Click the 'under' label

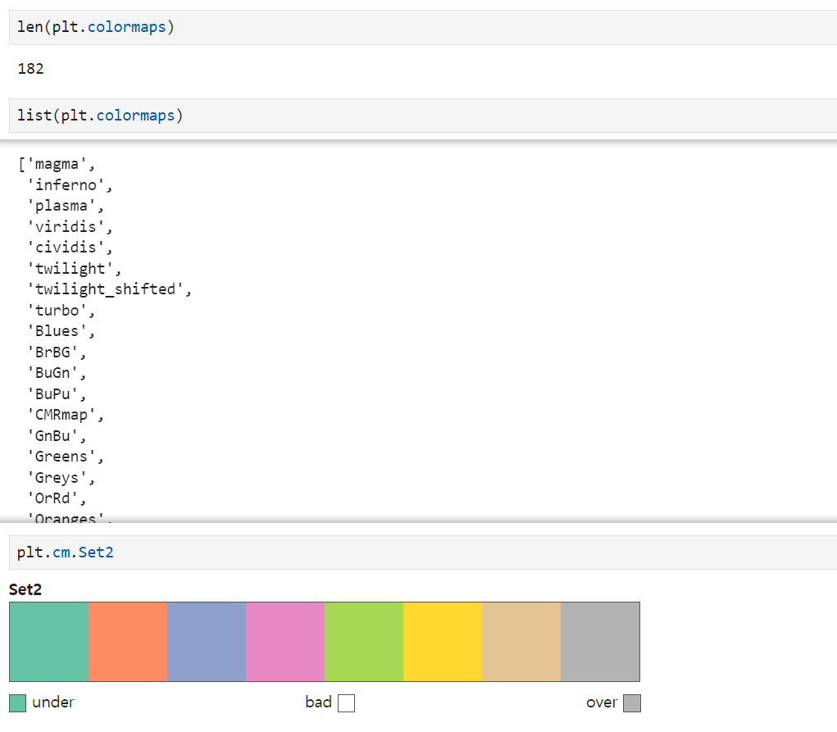point(52,702)
